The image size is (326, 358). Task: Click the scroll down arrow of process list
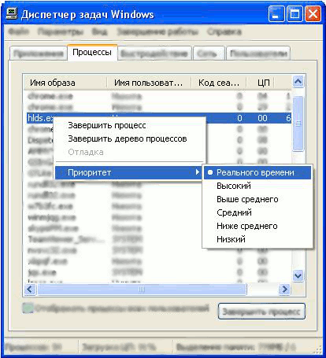click(298, 275)
